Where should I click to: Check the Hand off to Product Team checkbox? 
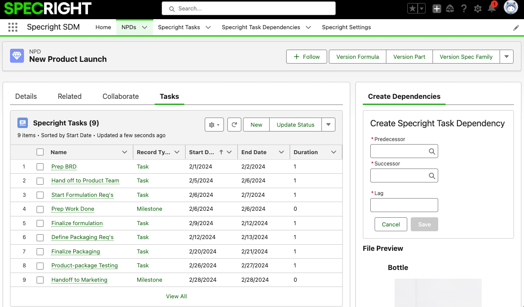click(x=40, y=181)
